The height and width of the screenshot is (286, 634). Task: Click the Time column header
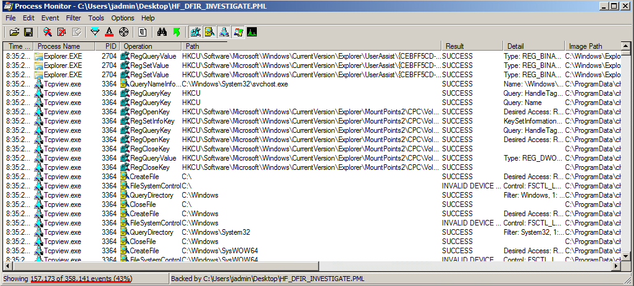click(19, 46)
